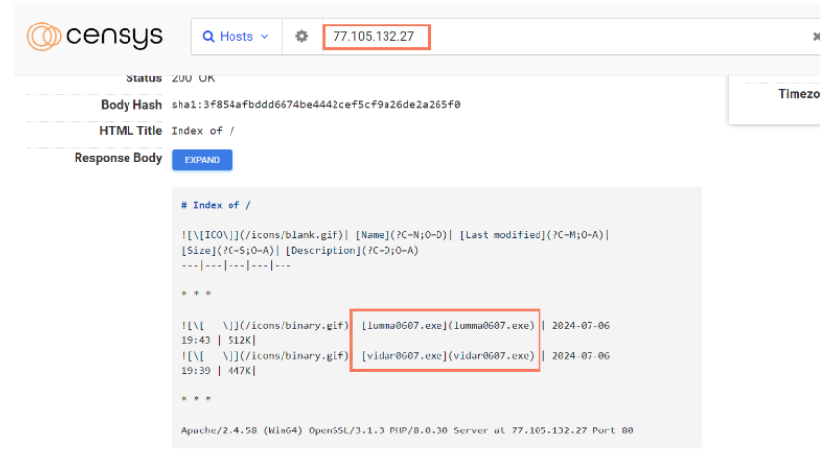The width and height of the screenshot is (822, 455).
Task: Click the '# Index of /' heading text
Action: point(216,205)
